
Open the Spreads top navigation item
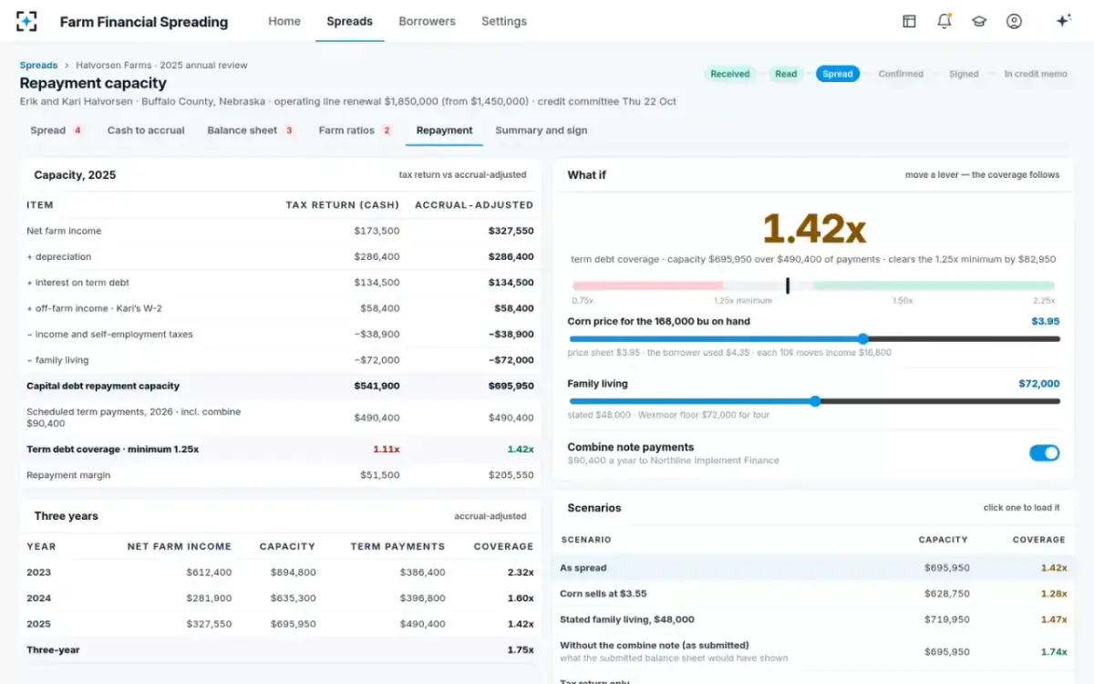pyautogui.click(x=350, y=21)
